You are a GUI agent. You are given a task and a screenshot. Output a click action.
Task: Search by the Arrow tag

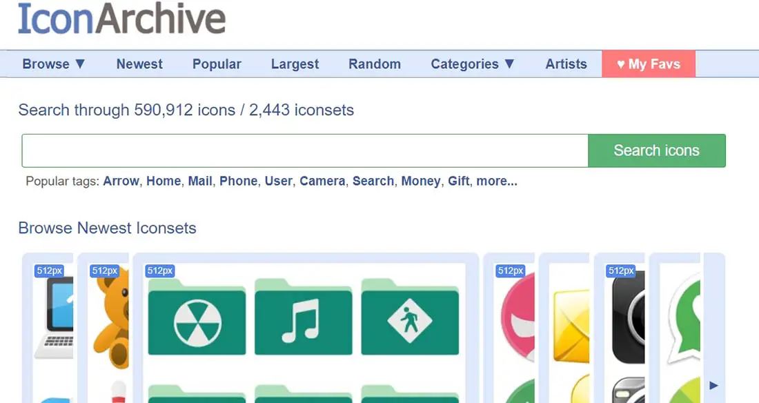(121, 181)
